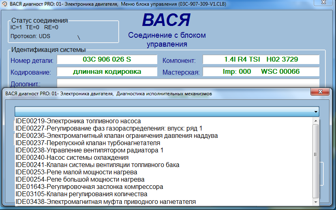Viewport: 336px width, 210px height.
Task: Choose IDE01643 Регулировочная заслонка компрессора
Action: [x=89, y=187]
